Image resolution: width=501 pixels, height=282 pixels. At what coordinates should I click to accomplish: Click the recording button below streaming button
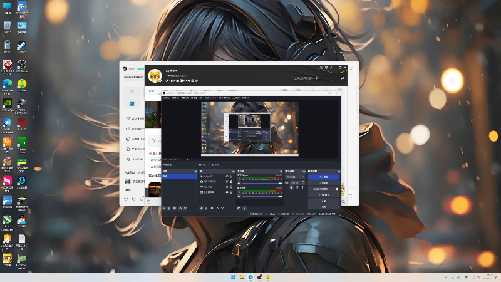[x=324, y=183]
